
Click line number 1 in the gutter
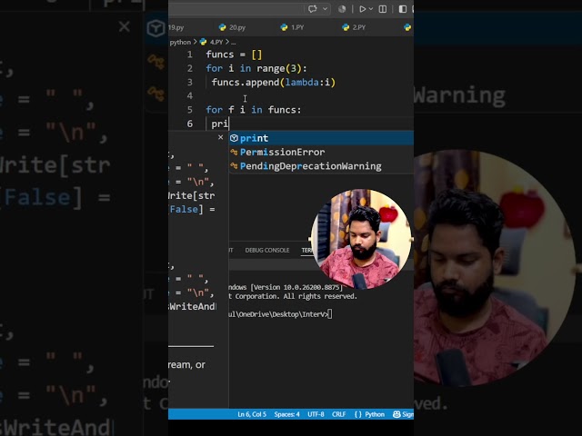[190, 54]
